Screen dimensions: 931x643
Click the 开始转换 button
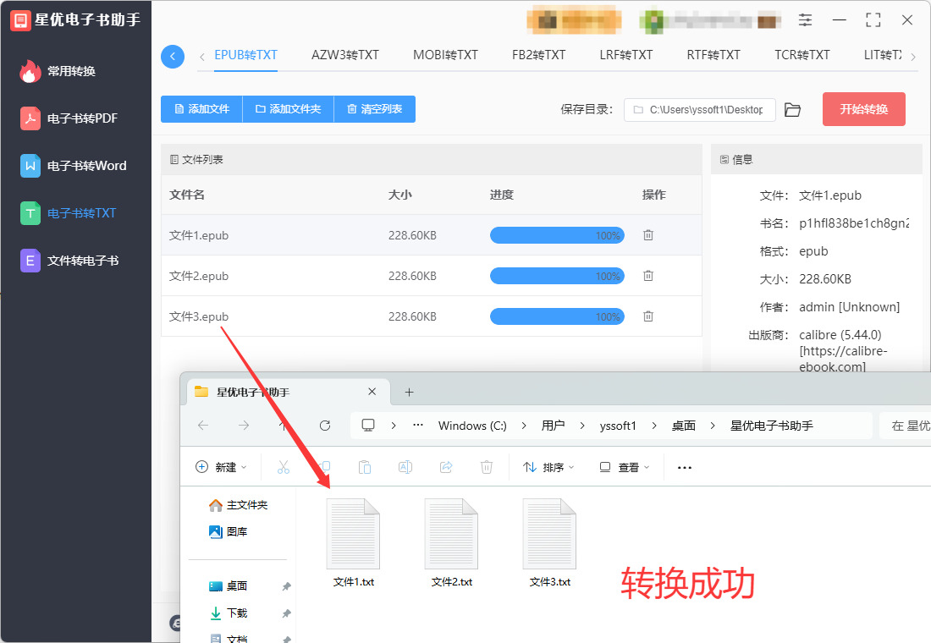pos(863,109)
